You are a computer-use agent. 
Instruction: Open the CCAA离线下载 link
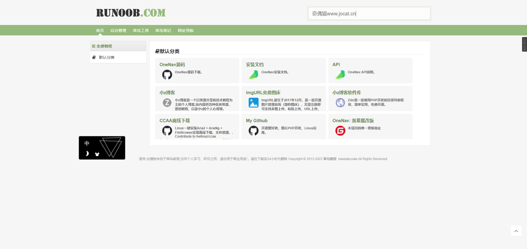[x=175, y=121]
